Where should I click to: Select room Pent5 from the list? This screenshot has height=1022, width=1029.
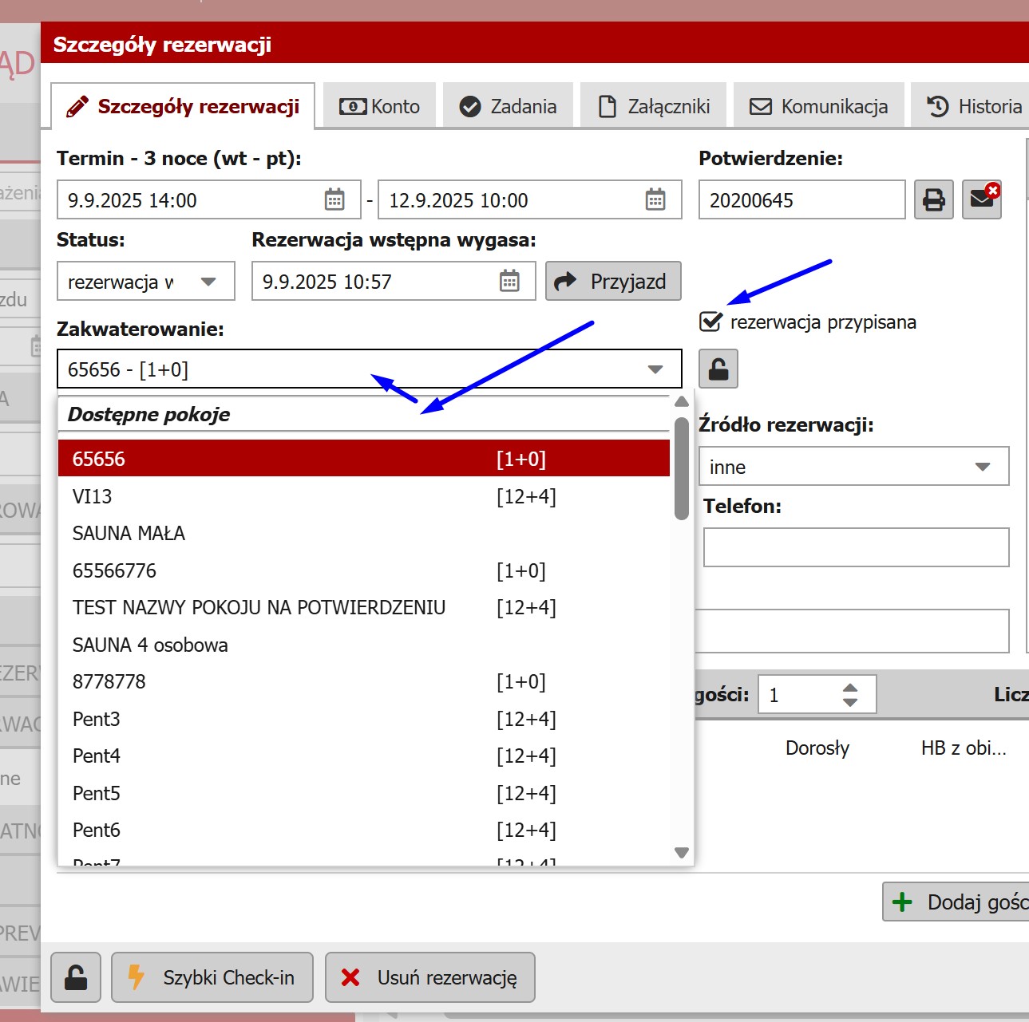tap(364, 793)
